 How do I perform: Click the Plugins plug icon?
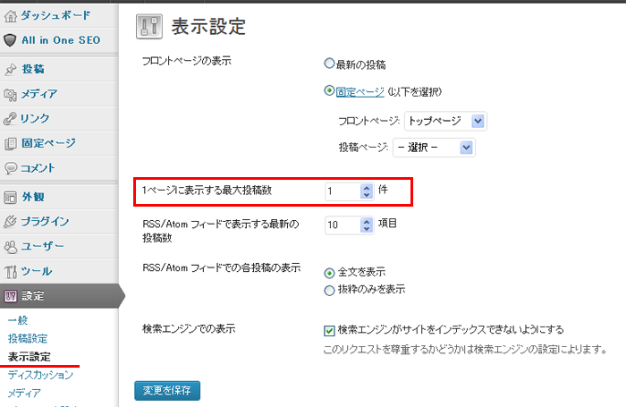pyautogui.click(x=10, y=221)
